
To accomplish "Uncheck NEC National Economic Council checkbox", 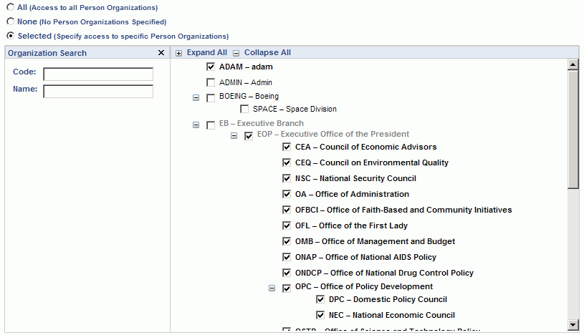I will 320,315.
